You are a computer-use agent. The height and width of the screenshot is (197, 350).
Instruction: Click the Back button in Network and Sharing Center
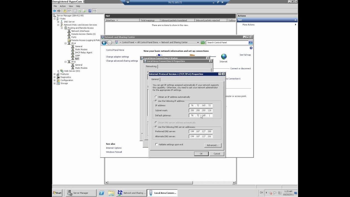(x=104, y=43)
